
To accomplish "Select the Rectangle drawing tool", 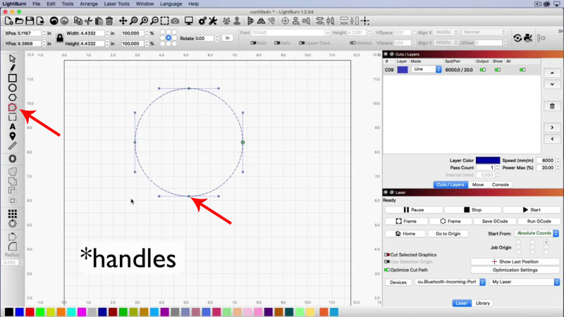I will tap(12, 78).
